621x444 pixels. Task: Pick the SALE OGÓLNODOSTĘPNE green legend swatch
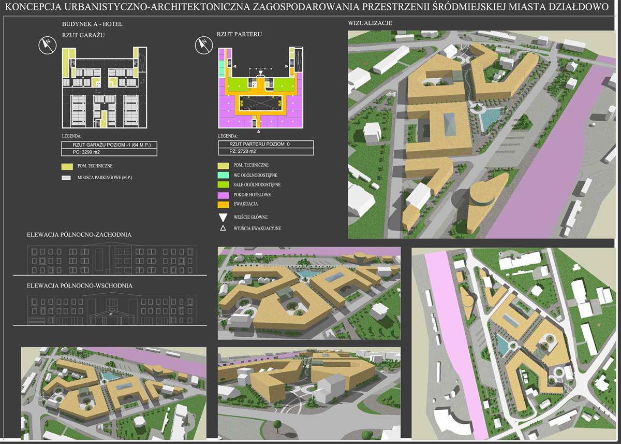pyautogui.click(x=224, y=184)
